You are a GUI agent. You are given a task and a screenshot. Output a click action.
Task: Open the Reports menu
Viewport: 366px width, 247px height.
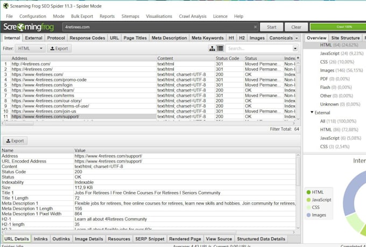pyautogui.click(x=107, y=16)
